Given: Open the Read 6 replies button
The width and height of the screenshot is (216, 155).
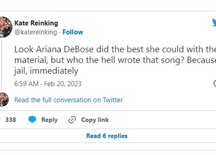Looking at the screenshot, I should [107, 136].
